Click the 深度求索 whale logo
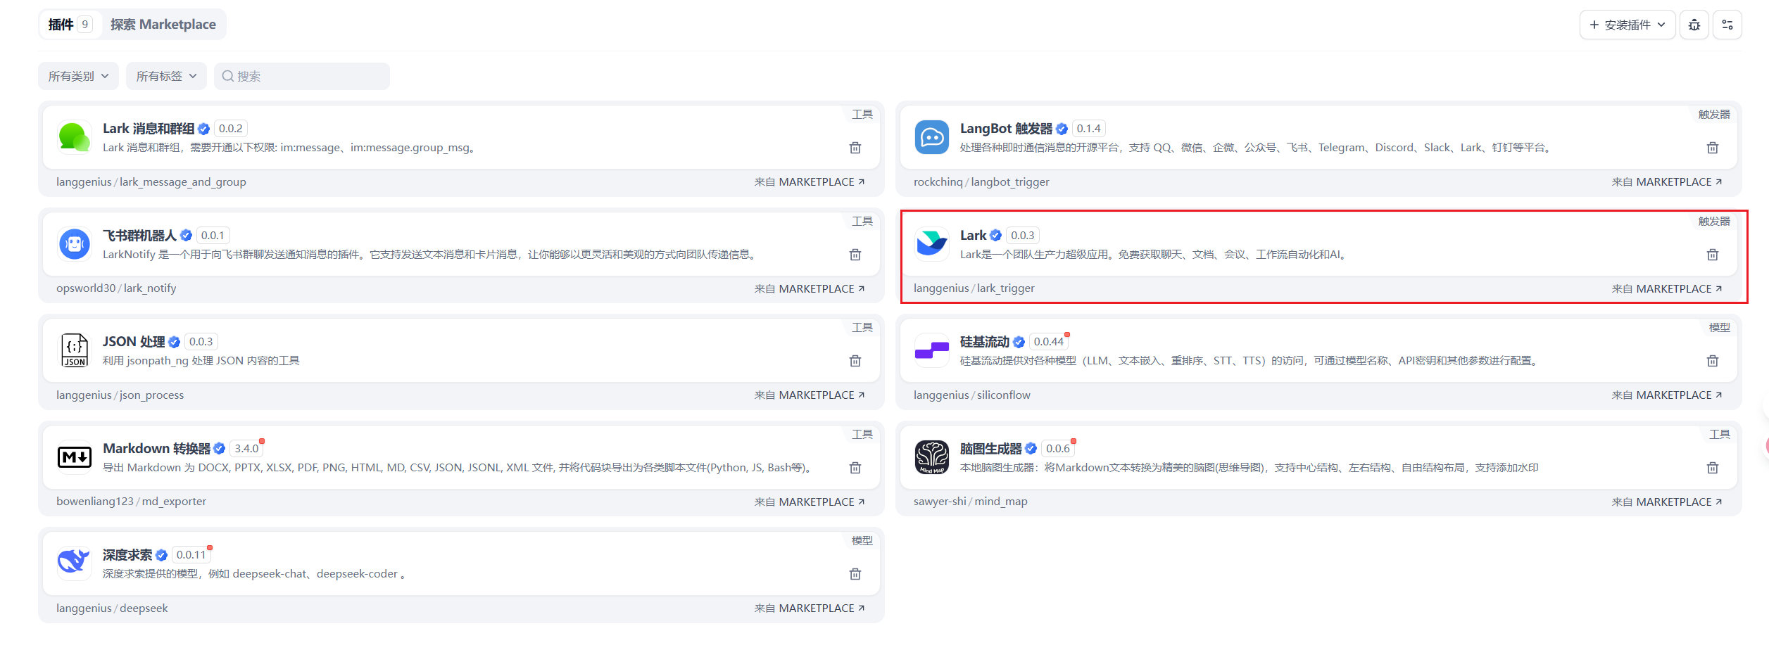This screenshot has width=1769, height=657. point(74,563)
